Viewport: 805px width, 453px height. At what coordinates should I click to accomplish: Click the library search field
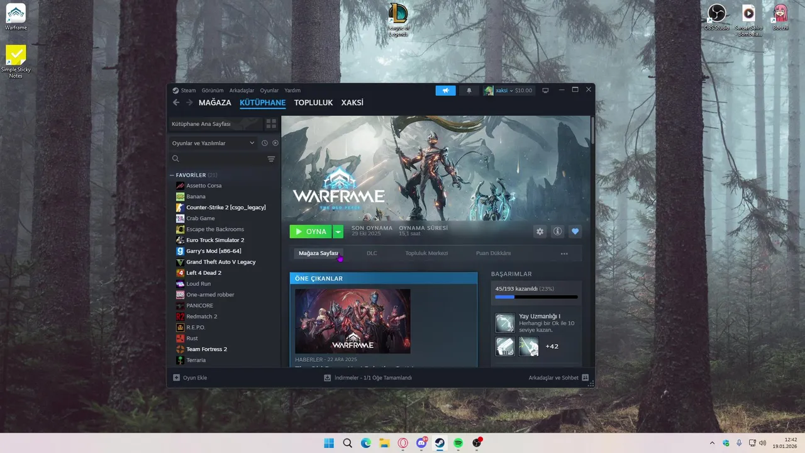click(218, 159)
